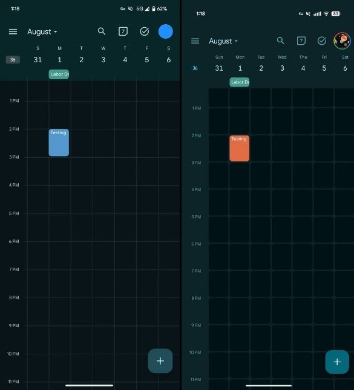Open the hamburger menu in right calendar
Screen dimensions: 354x390
(195, 41)
